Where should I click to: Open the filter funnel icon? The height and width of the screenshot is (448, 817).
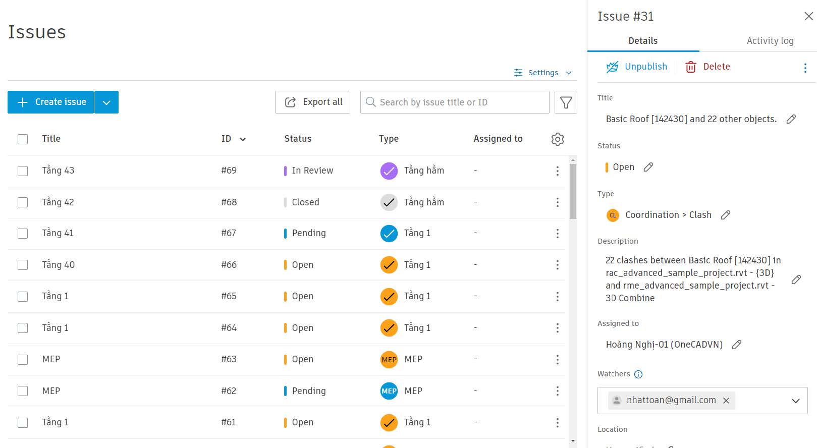566,102
